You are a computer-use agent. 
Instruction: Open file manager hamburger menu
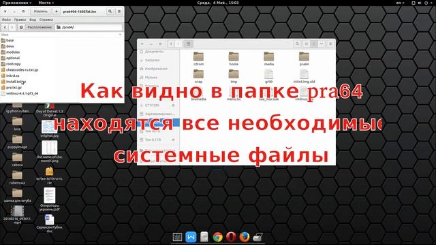330,44
